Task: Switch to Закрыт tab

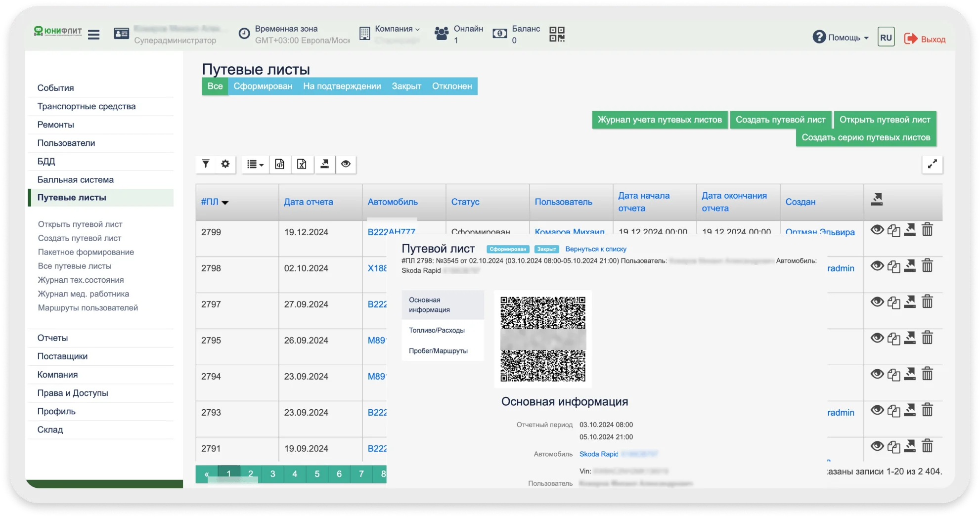Action: [x=406, y=86]
